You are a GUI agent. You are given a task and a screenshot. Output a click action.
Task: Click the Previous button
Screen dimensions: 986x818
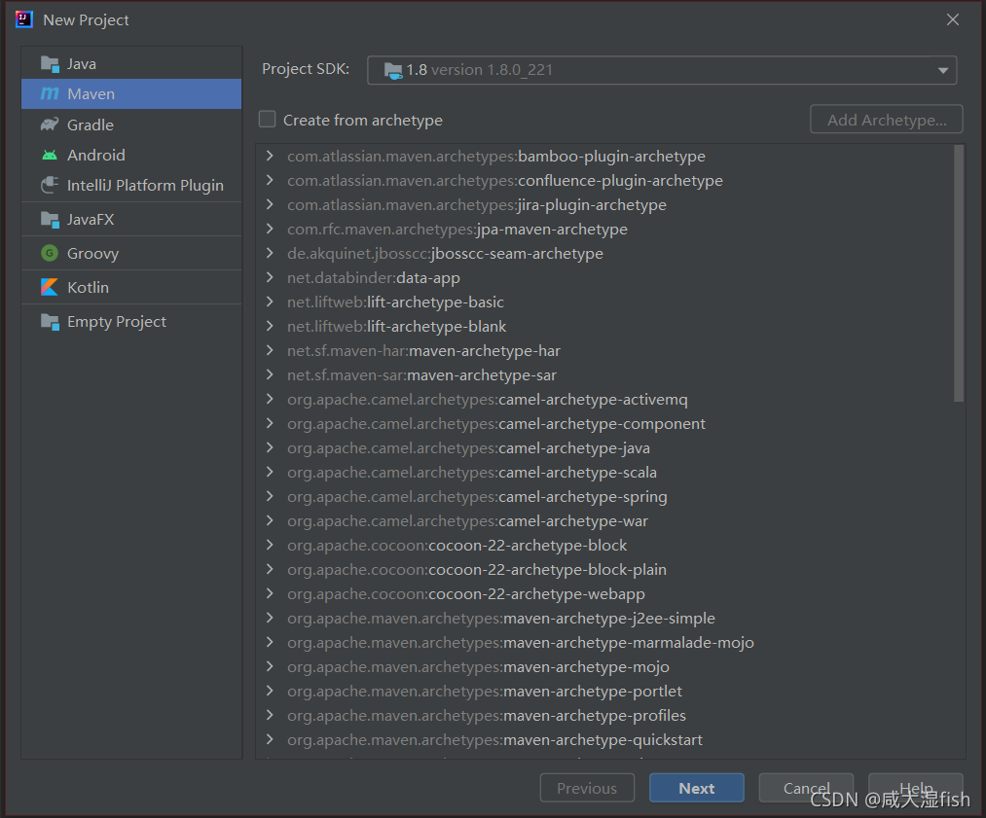tap(587, 788)
